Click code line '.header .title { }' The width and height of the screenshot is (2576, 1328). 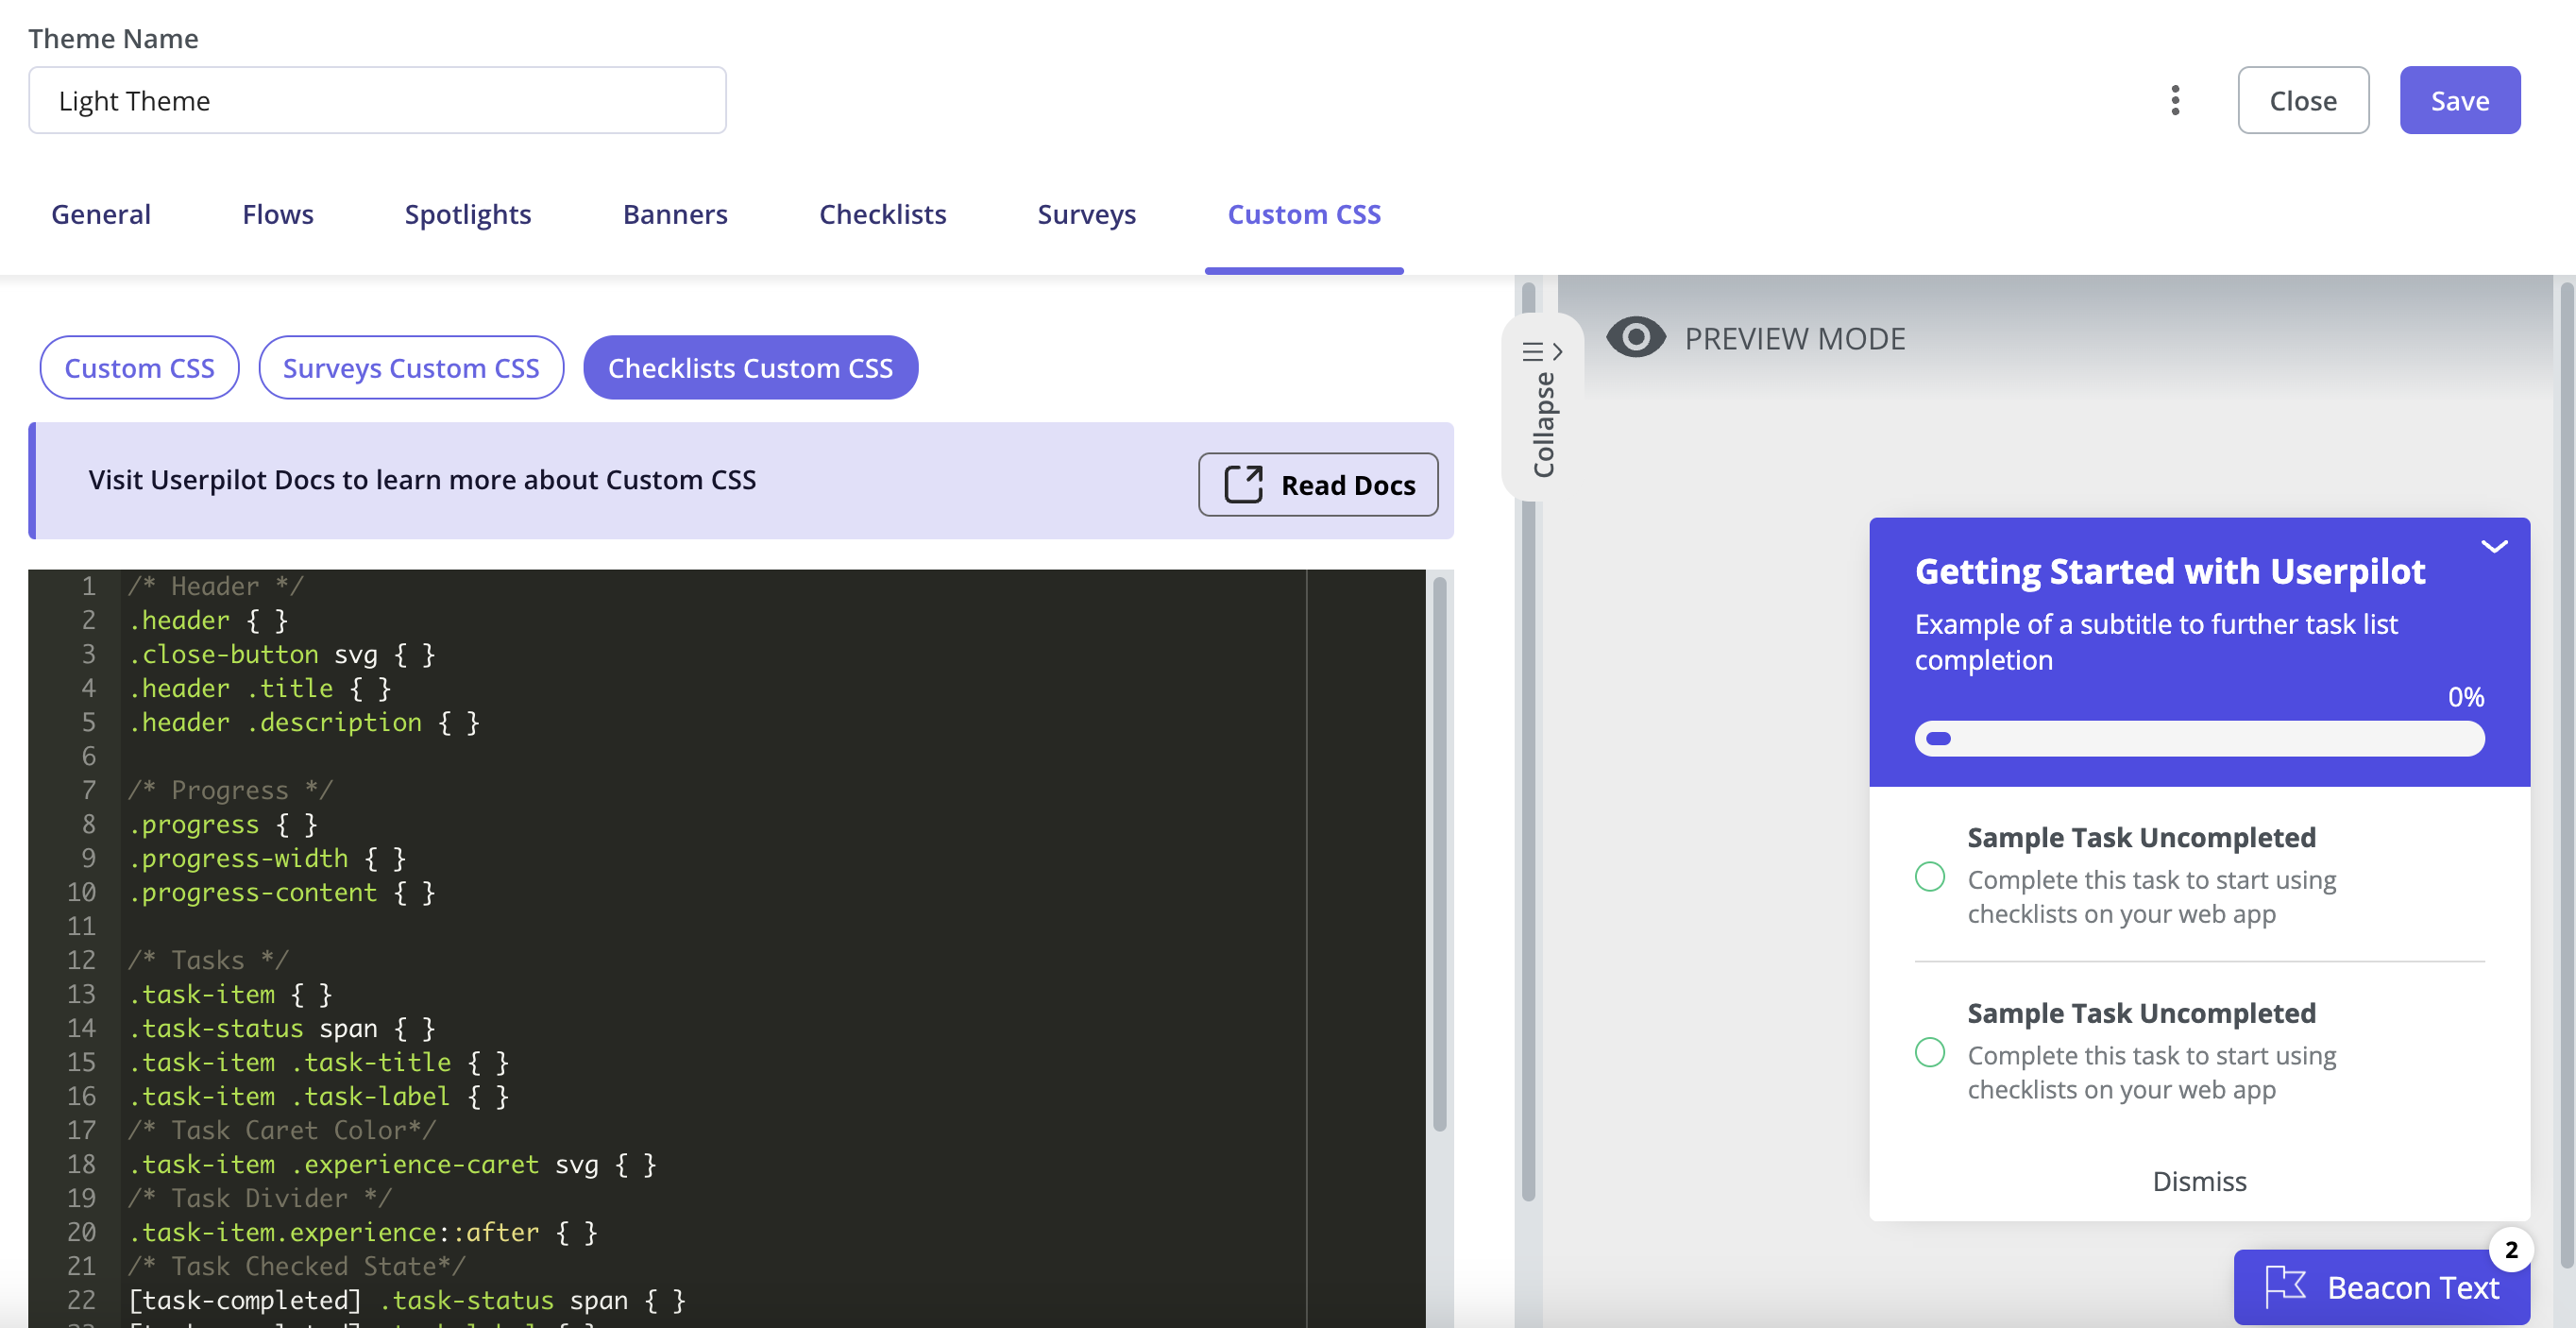(260, 688)
